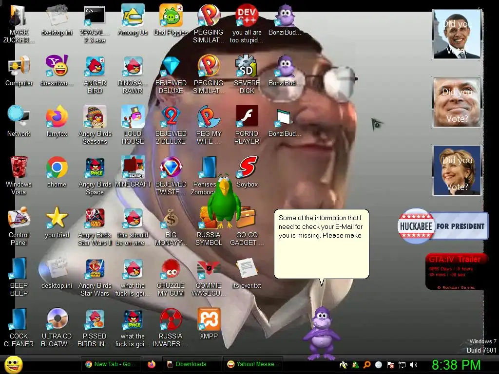Click the Firefox taskbar button
This screenshot has height=374, width=499.
click(152, 364)
